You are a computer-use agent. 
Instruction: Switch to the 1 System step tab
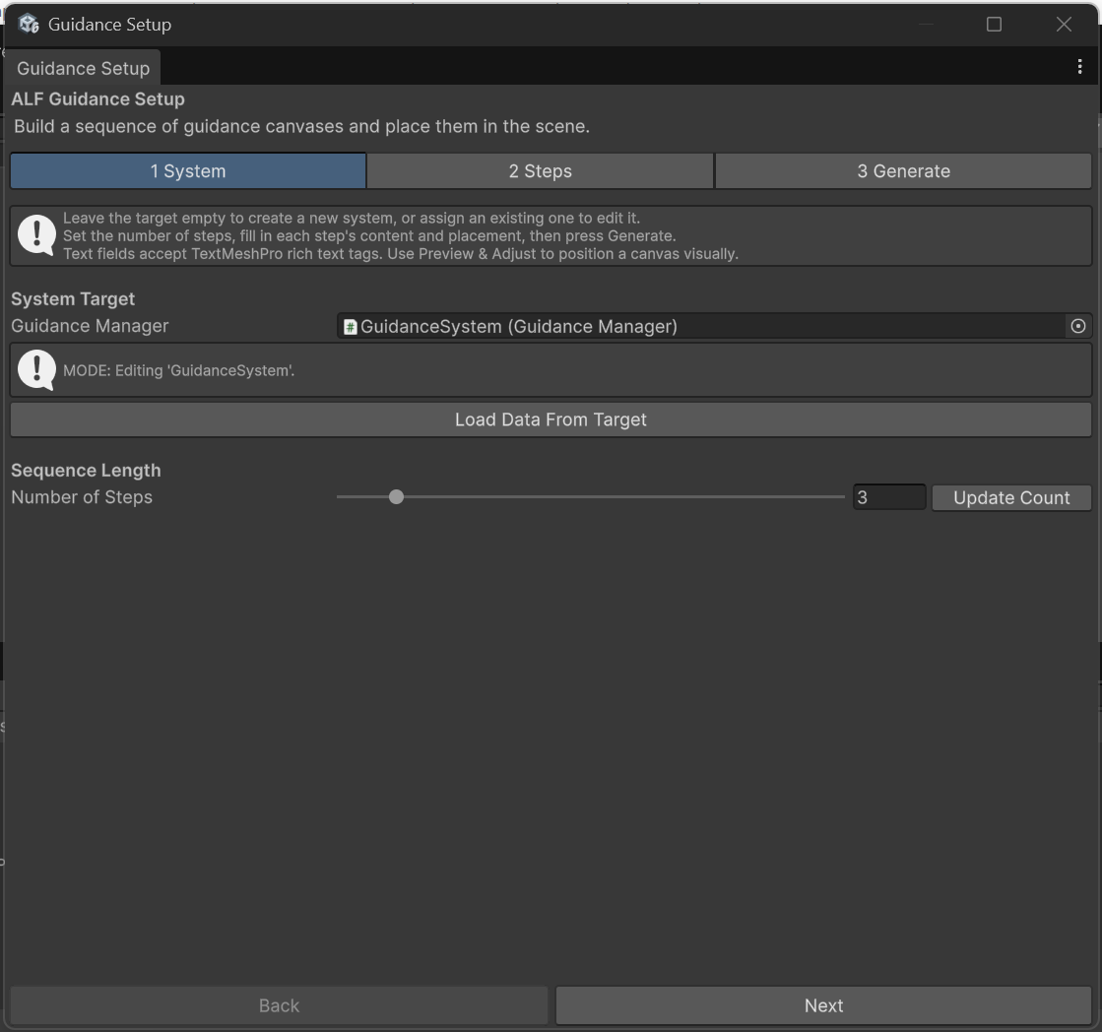tap(188, 170)
